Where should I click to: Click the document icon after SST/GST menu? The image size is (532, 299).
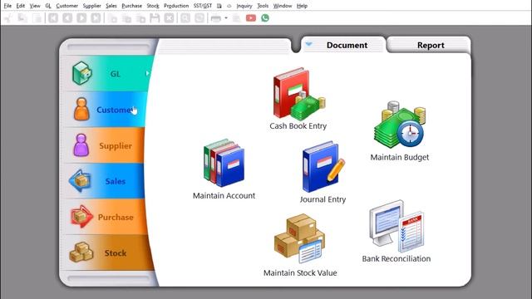(219, 6)
